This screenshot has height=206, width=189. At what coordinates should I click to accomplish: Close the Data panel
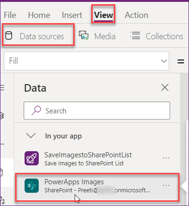click(165, 87)
